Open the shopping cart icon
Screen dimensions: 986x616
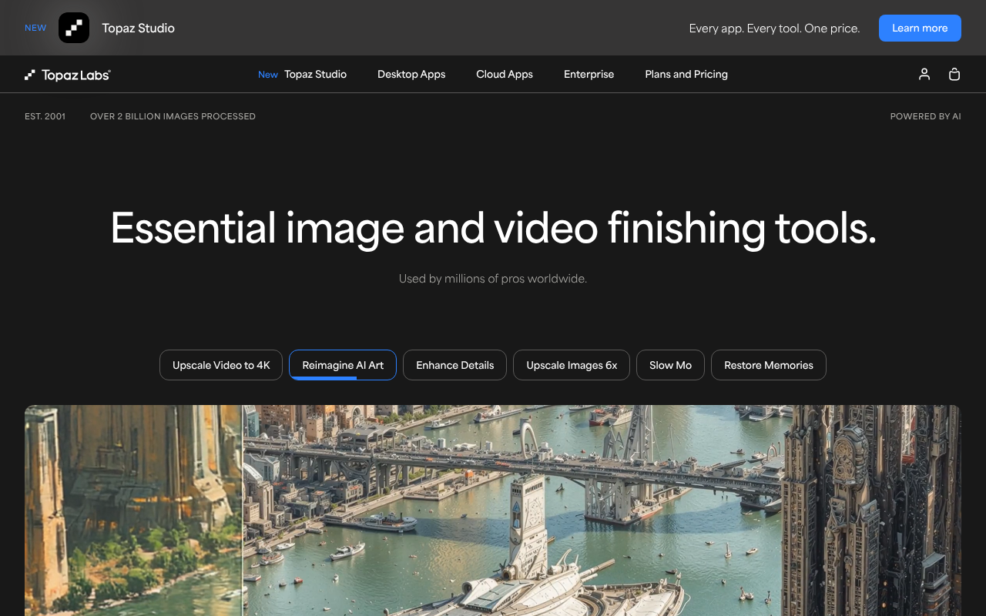954,74
